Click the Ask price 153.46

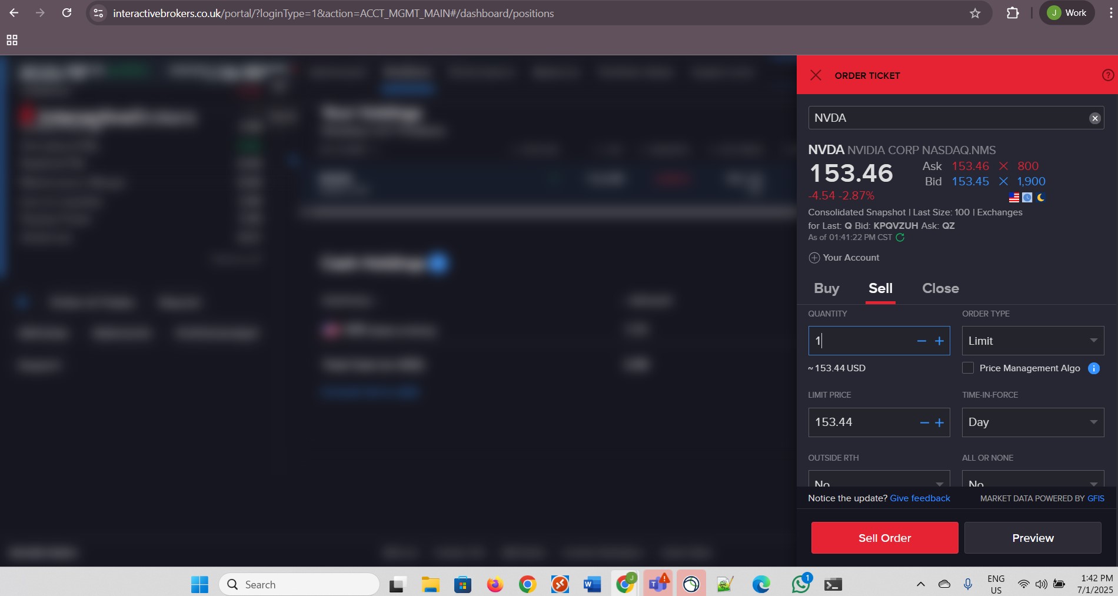tap(970, 166)
